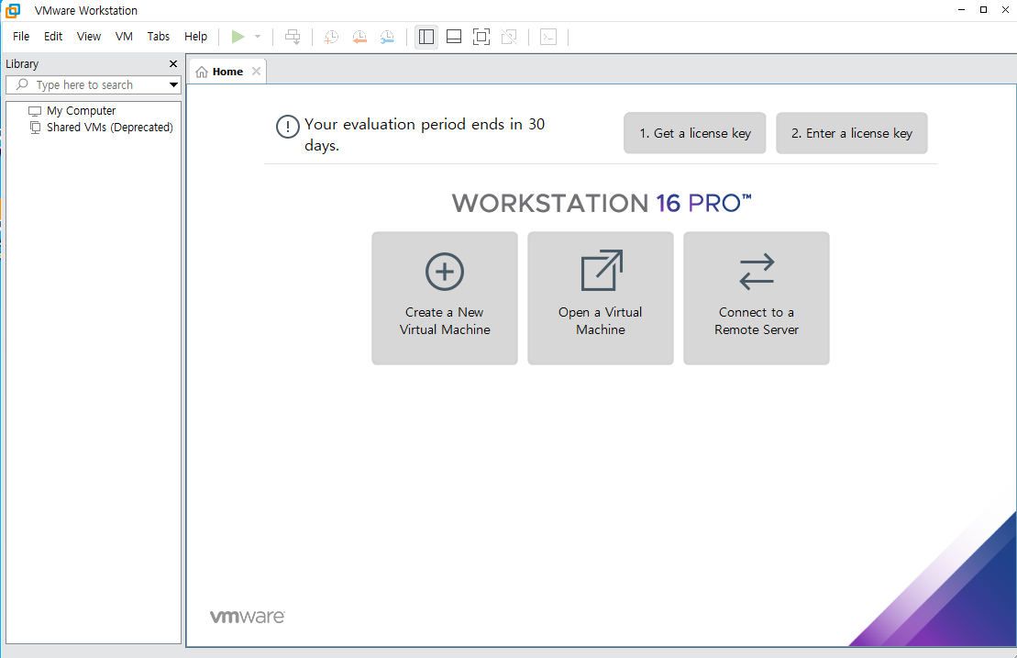Screen dimensions: 1017x658
Task: Open the Snapshot Manager icon
Action: [x=387, y=37]
